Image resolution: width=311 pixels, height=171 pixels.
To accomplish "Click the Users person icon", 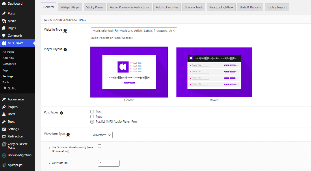I will click(x=4, y=114).
